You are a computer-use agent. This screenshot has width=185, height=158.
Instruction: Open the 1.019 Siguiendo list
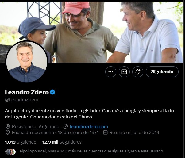pos(21,142)
